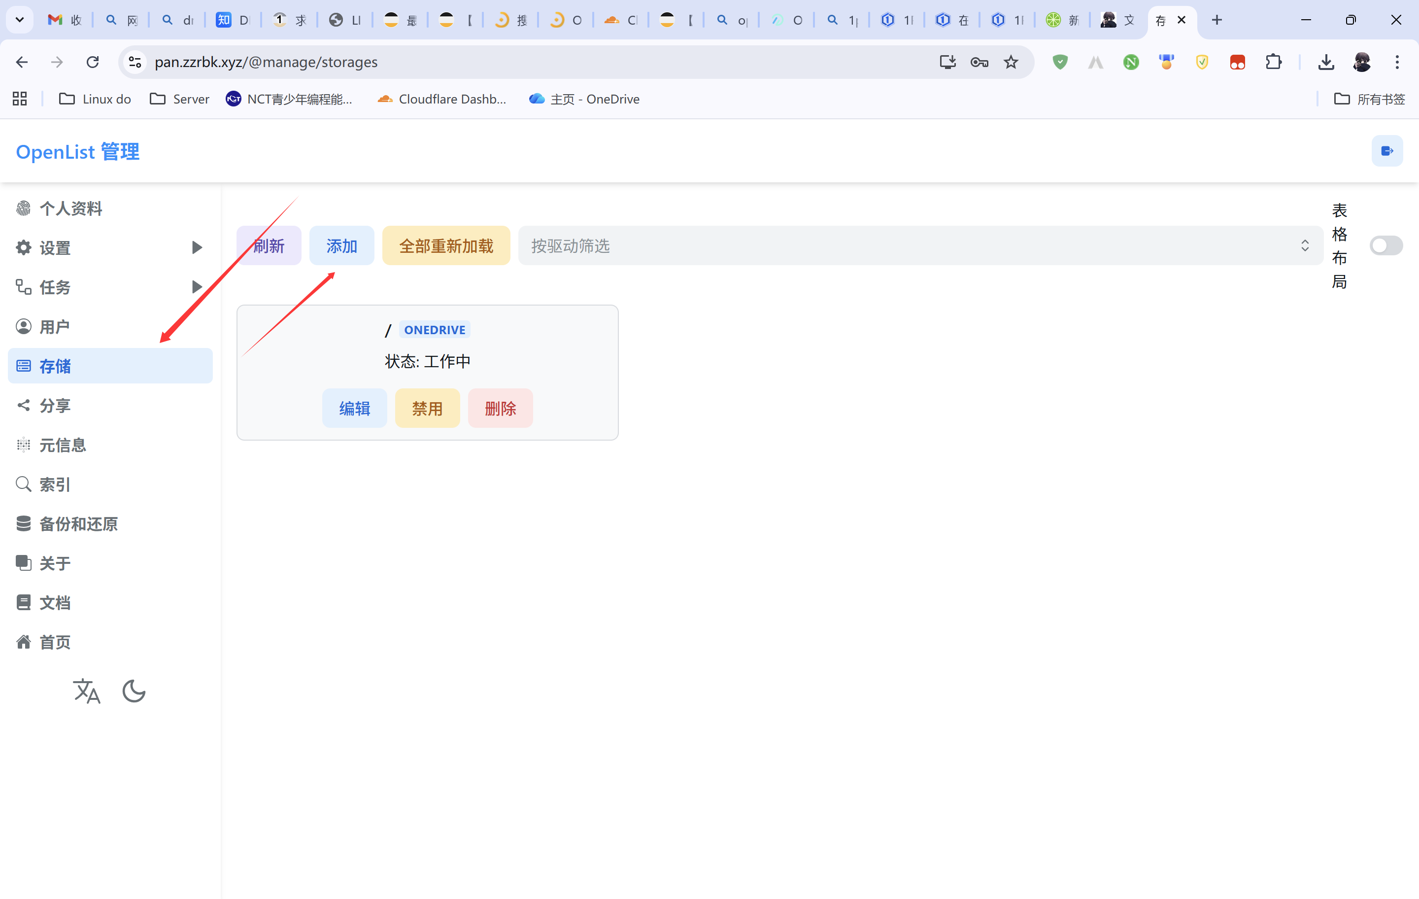1419x899 pixels.
Task: Disable the OneDrive storage
Action: (x=427, y=408)
